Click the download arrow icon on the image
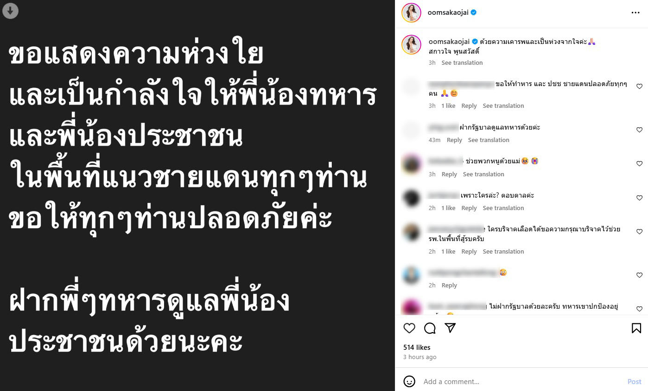Viewport: 648px width, 391px height. click(10, 11)
